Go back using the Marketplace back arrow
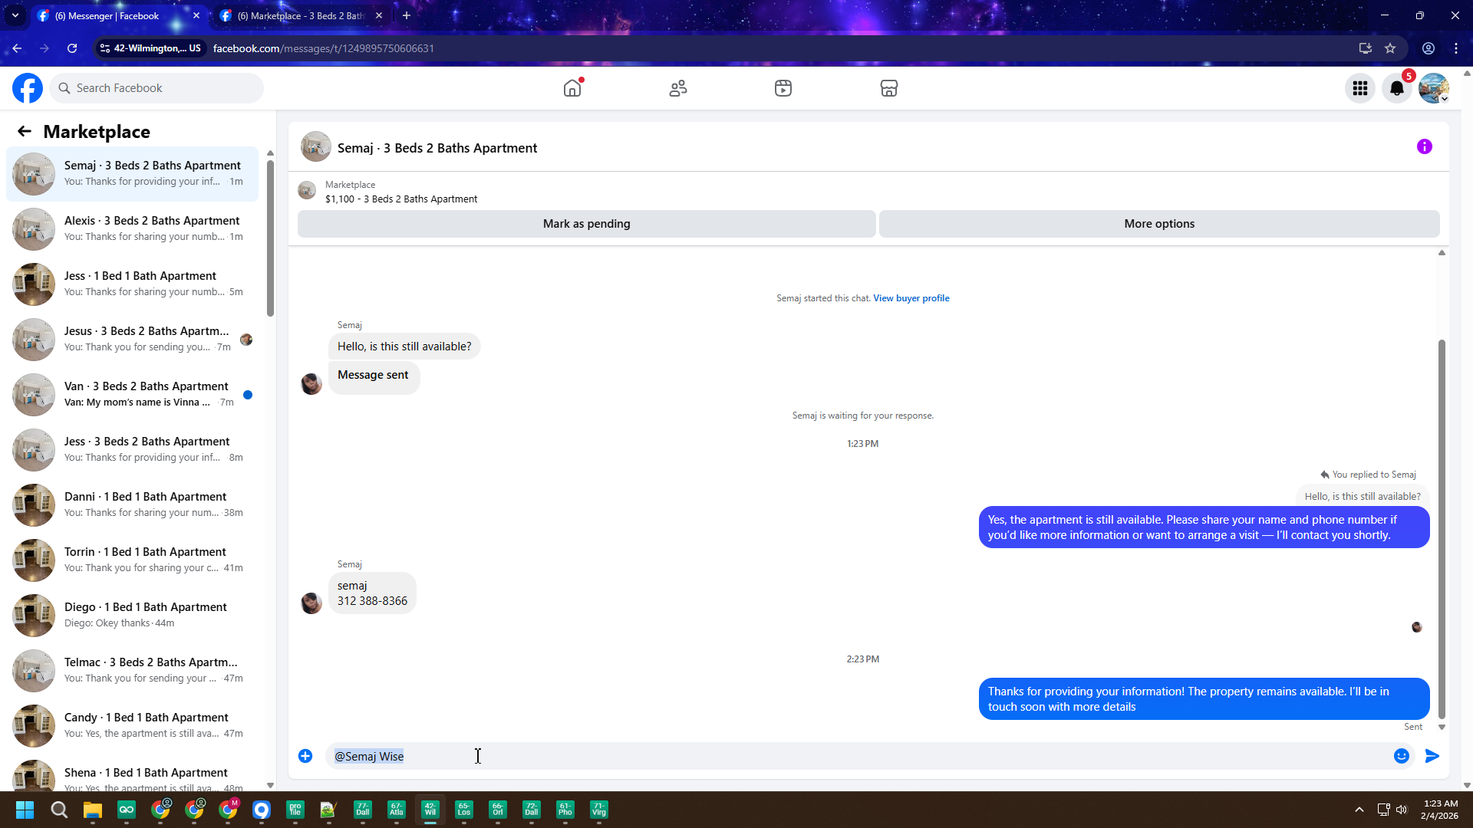 point(25,131)
